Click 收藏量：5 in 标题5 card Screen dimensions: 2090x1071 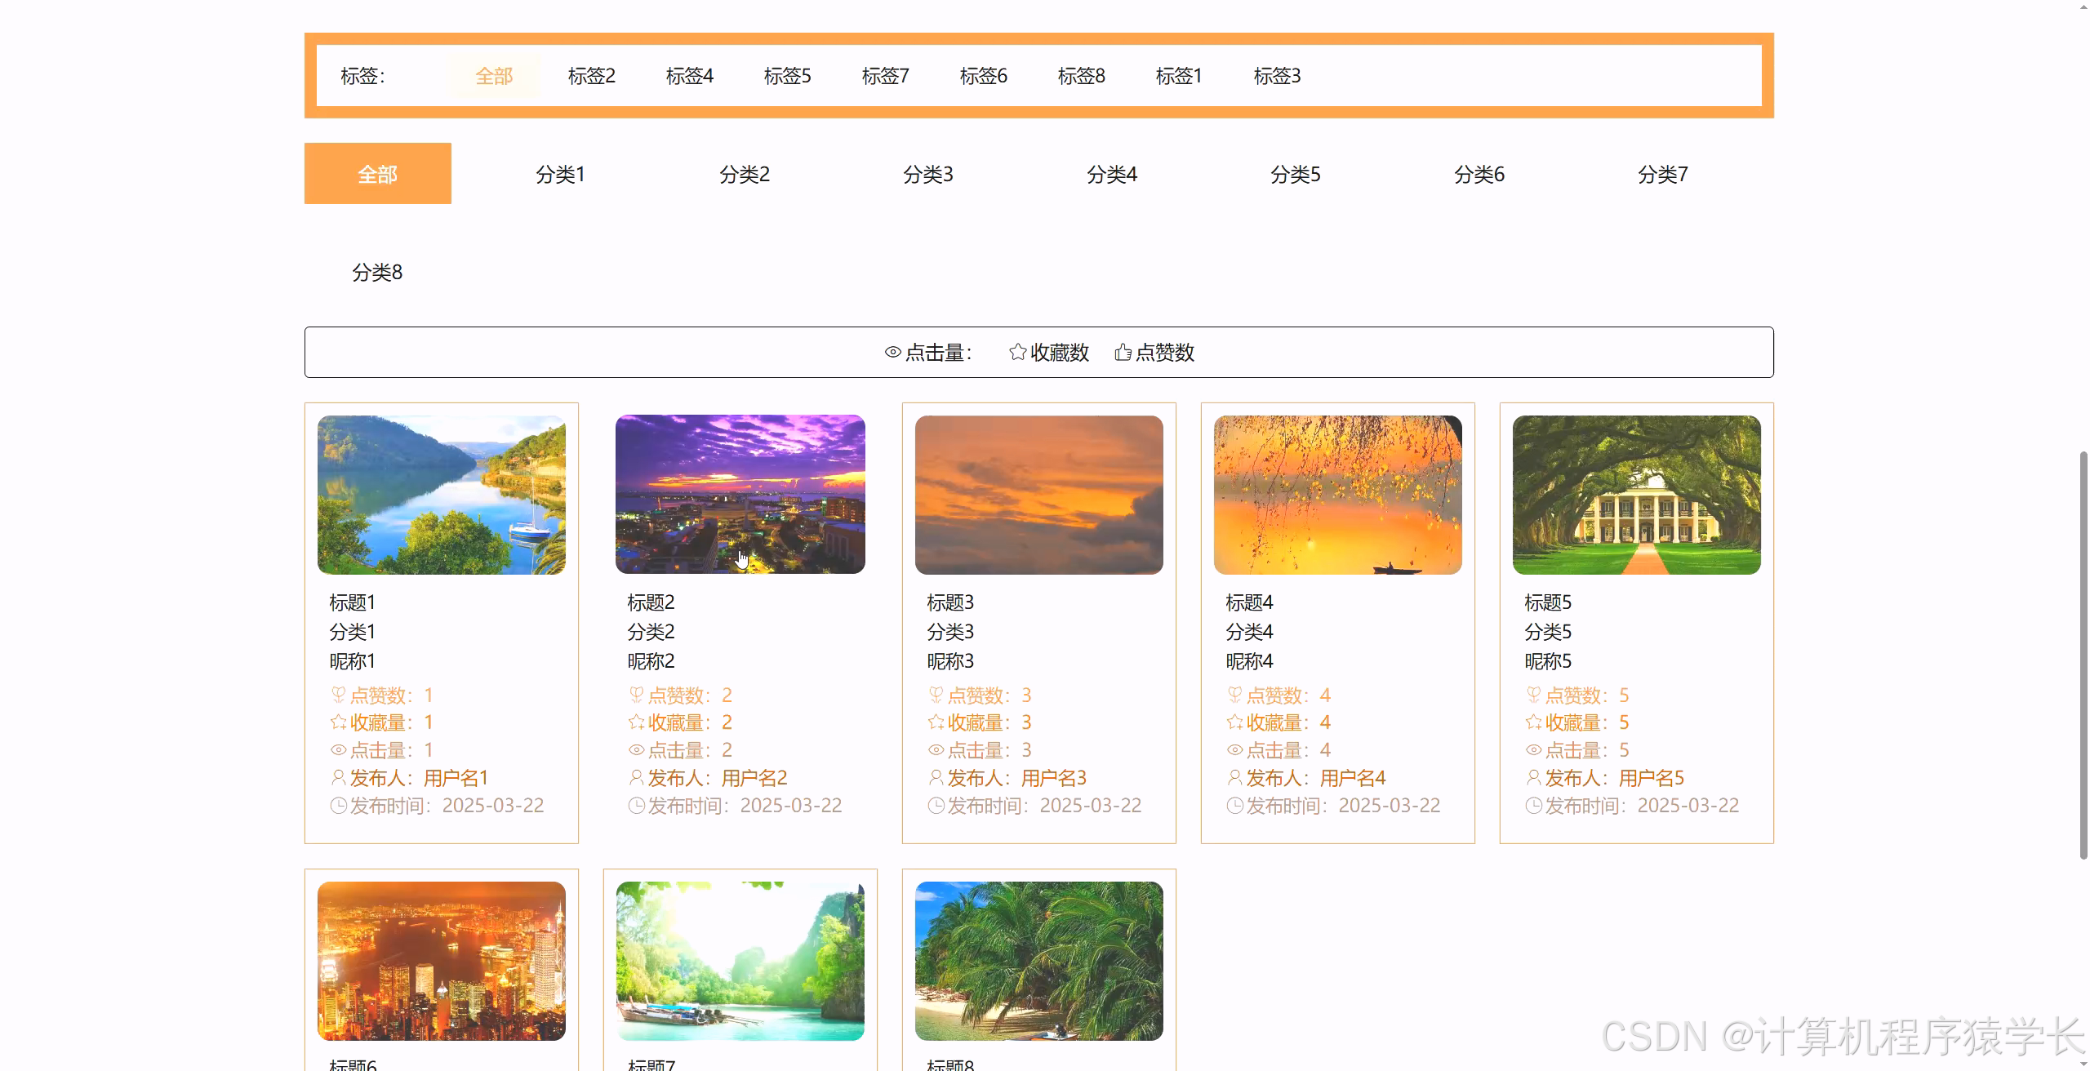tap(1587, 722)
